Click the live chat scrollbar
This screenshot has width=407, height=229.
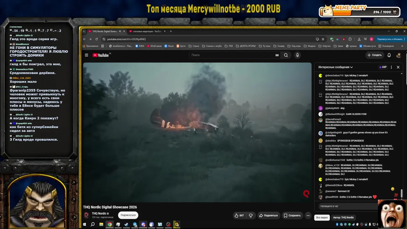tap(402, 193)
